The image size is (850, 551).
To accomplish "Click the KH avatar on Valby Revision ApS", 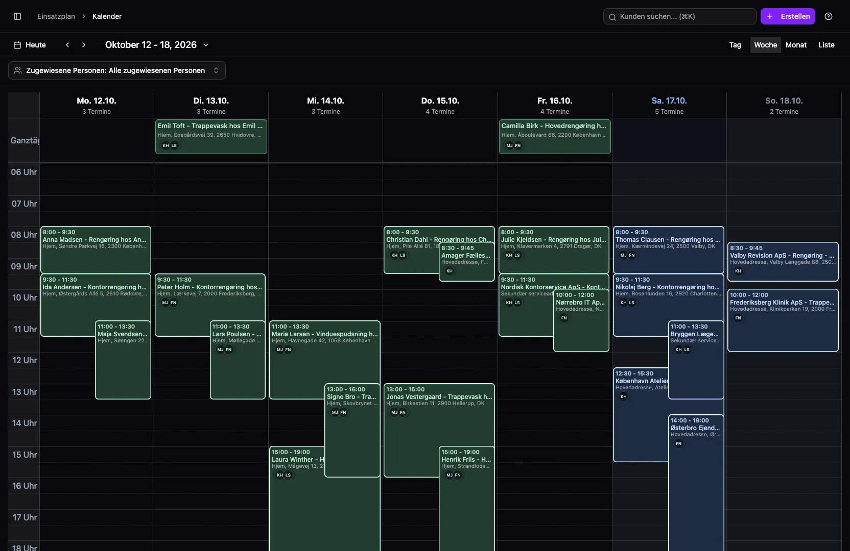I will coord(738,271).
